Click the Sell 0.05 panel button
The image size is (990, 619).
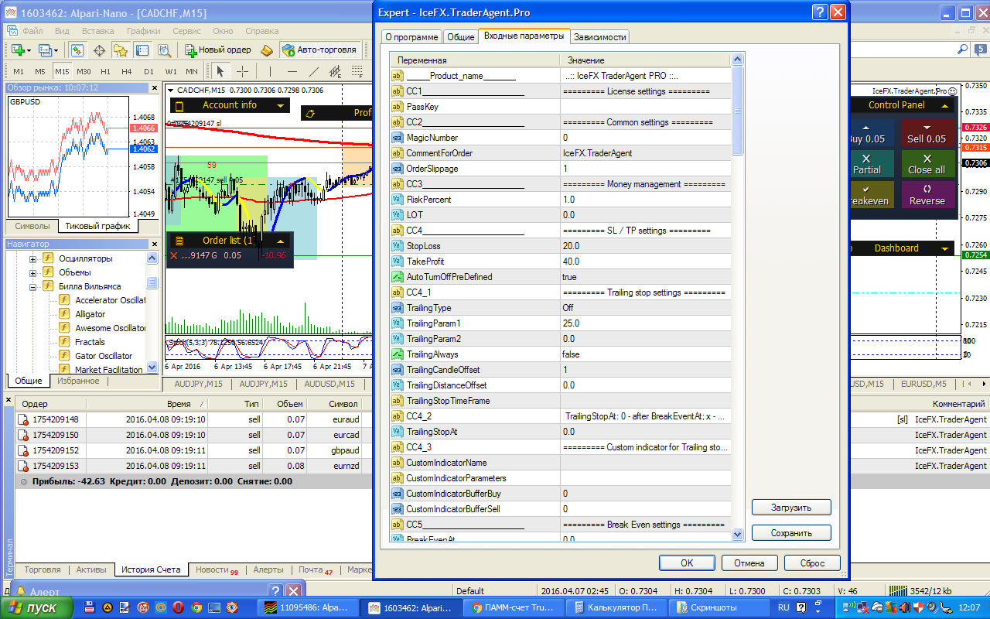tap(927, 133)
